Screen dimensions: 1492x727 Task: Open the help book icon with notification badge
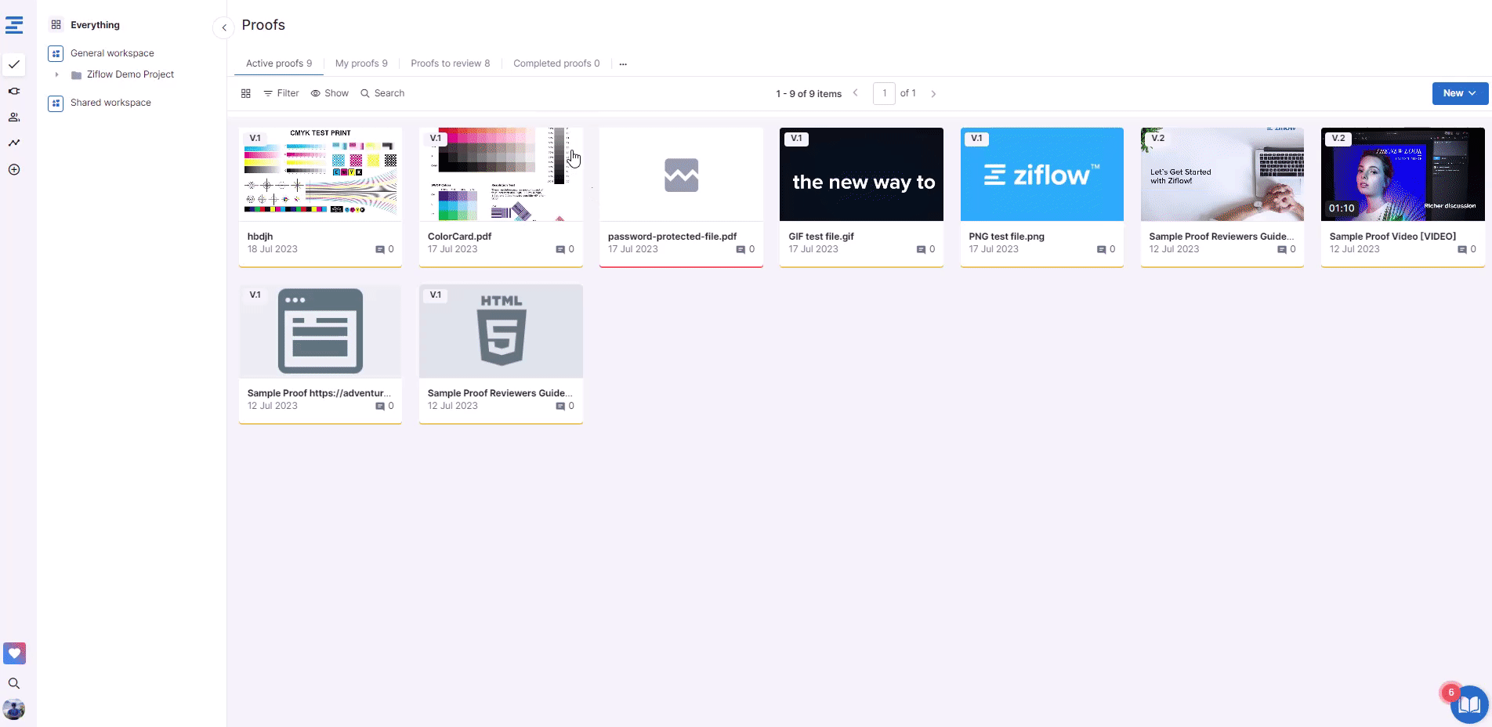[1468, 704]
